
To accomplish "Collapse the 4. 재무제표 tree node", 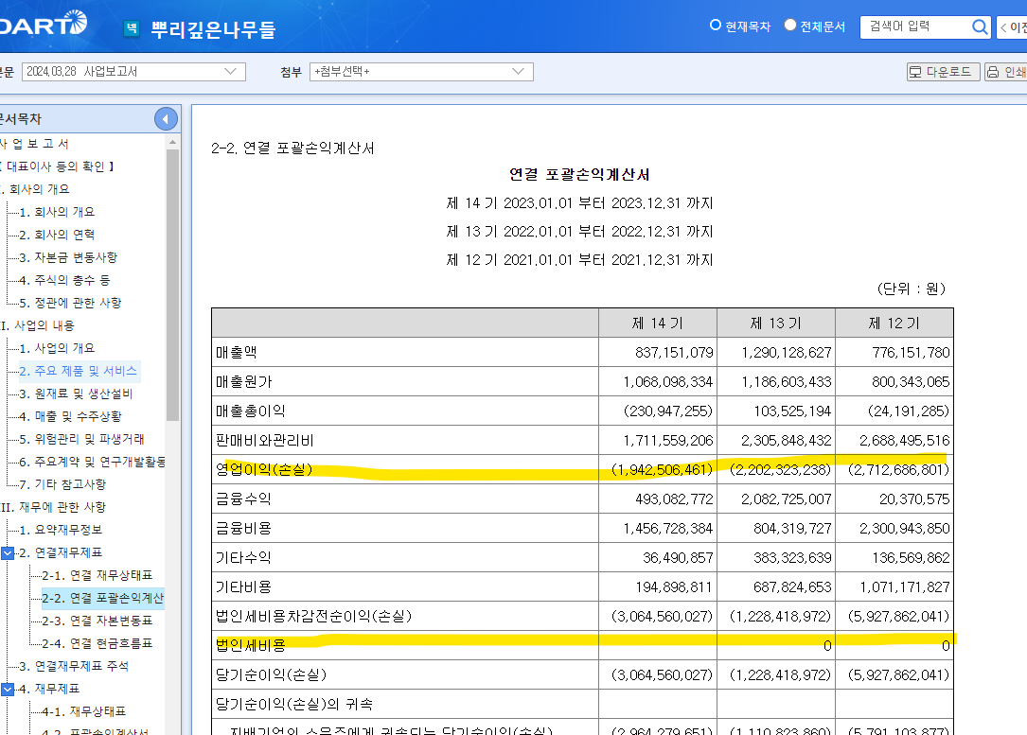I will [x=8, y=690].
